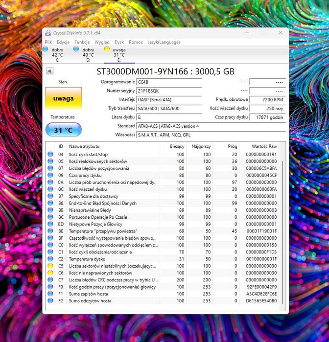Click blue status dot for Suma odczytów hosta

point(50,301)
